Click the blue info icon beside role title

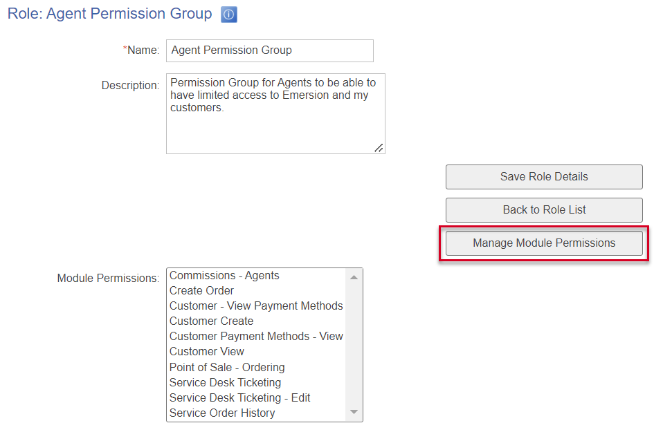click(x=229, y=15)
